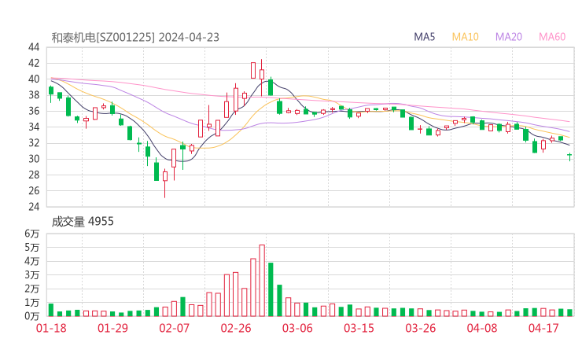Screen dimensions: 582x346
Task: Click the 02-26 date axis label
Action: [236, 328]
